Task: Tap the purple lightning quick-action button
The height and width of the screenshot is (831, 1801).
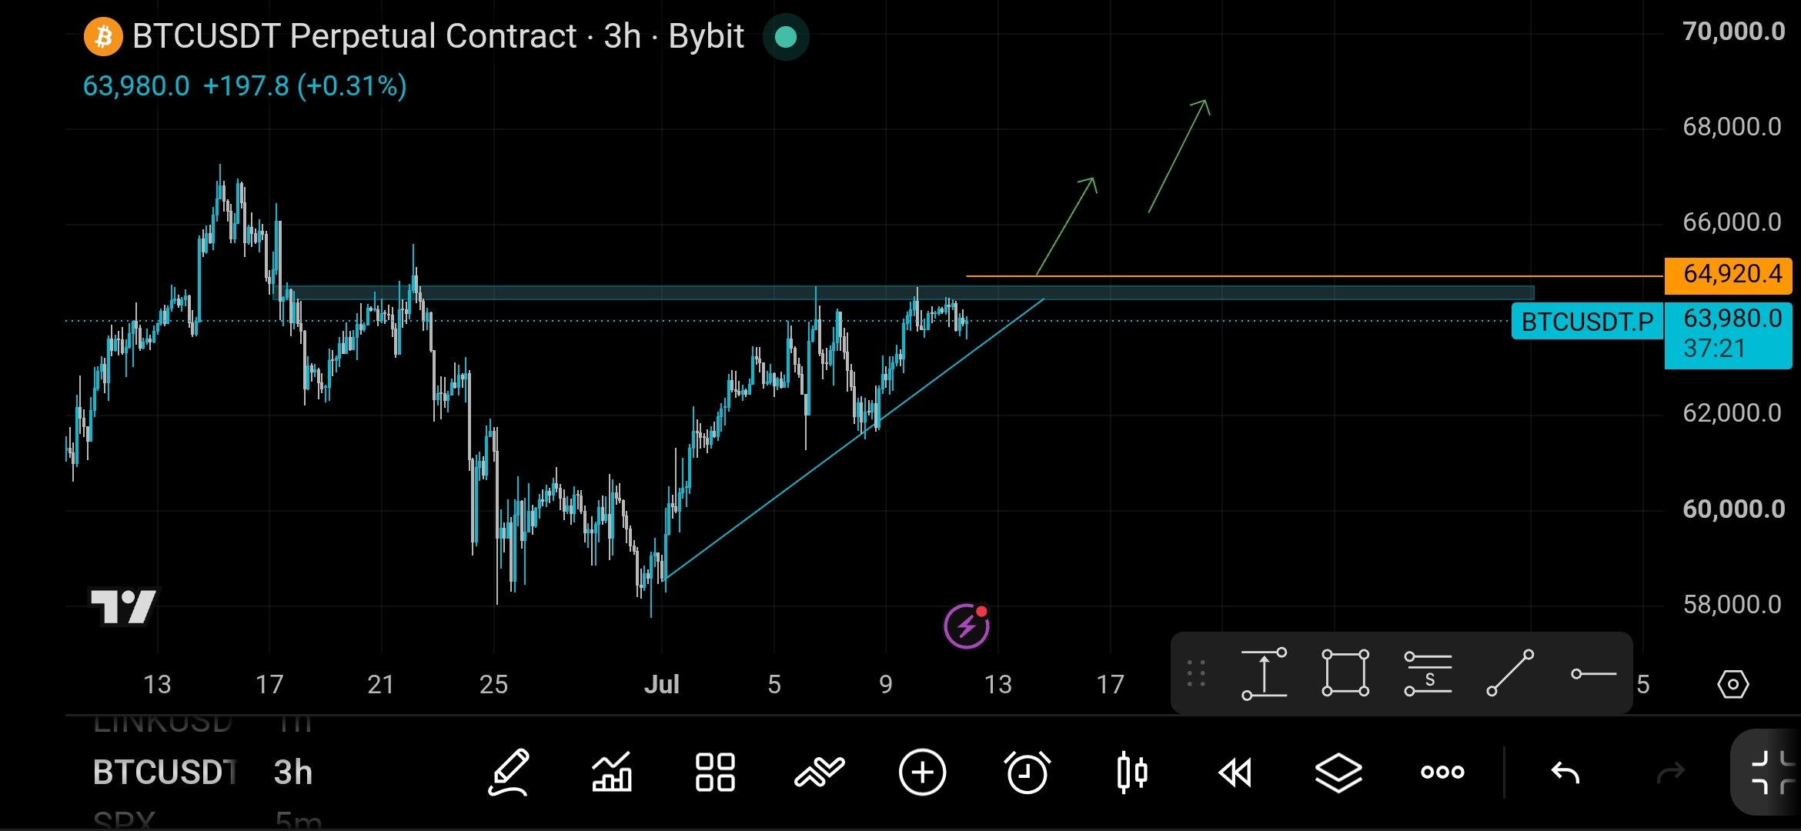Action: [967, 626]
